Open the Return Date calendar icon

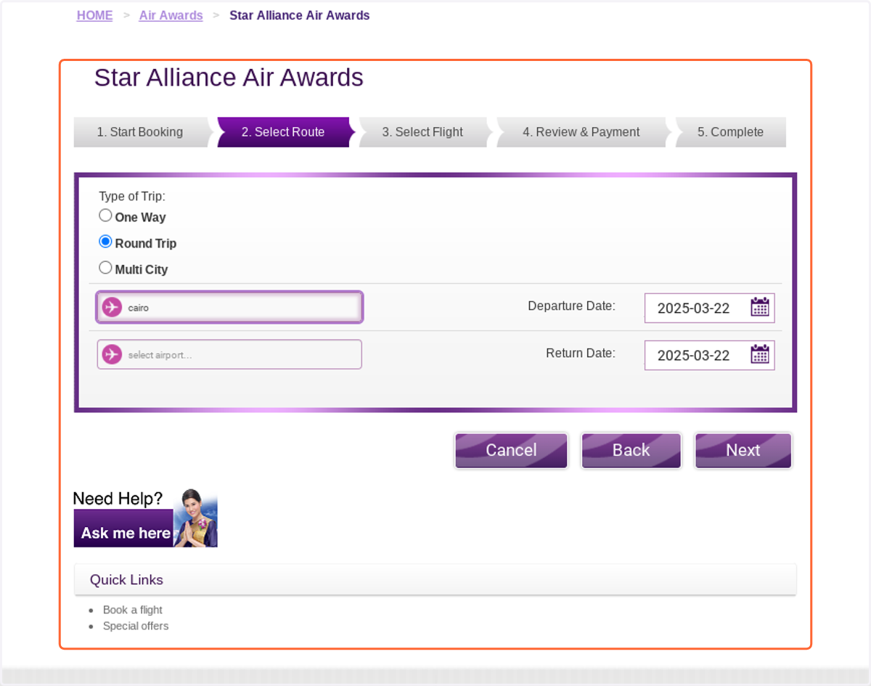760,354
